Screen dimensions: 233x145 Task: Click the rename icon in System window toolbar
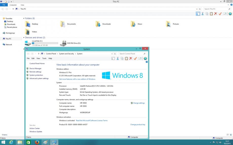140,59
